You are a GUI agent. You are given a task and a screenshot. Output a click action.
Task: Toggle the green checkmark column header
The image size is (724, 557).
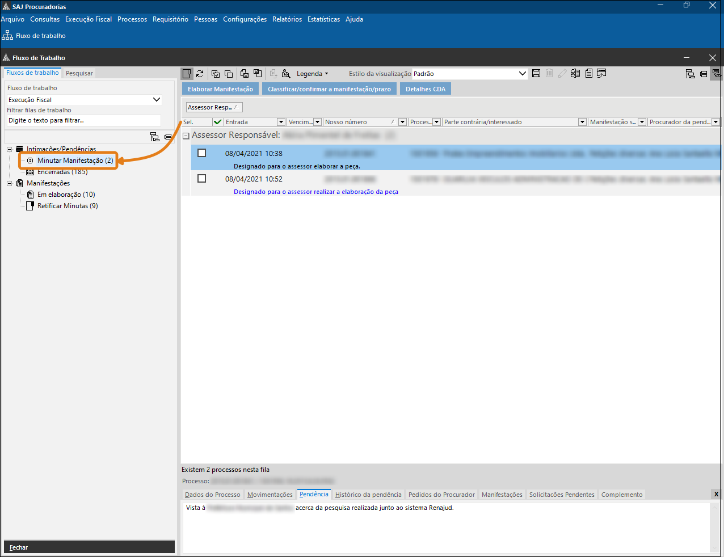pyautogui.click(x=217, y=122)
